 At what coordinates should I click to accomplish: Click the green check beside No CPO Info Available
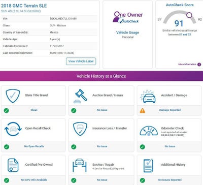pos(7,180)
